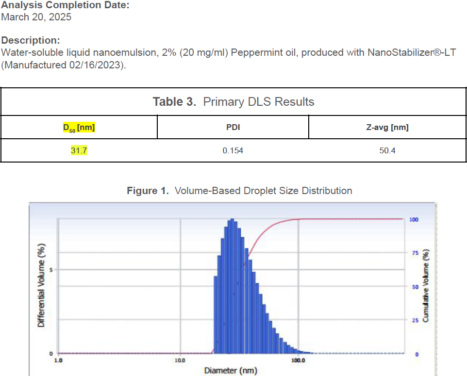Click the 'PDI' column header
The width and height of the screenshot is (467, 376).
point(233,127)
